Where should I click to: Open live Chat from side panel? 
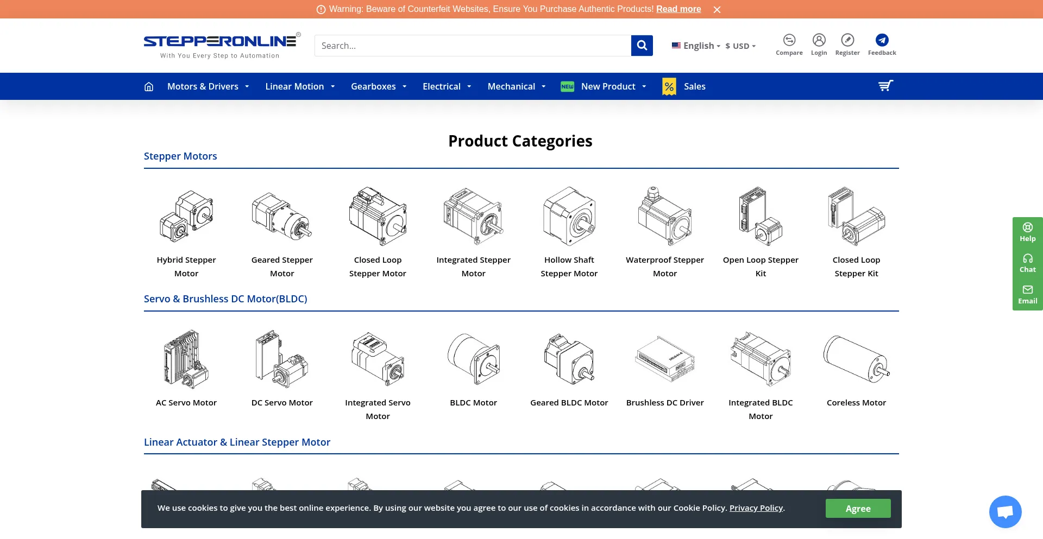(1027, 263)
